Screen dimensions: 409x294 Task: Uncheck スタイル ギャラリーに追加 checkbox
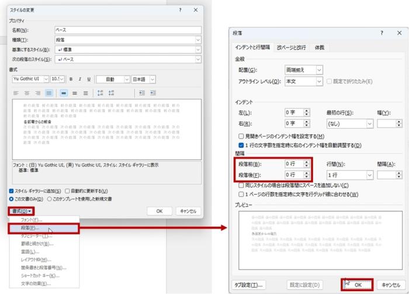coord(12,191)
